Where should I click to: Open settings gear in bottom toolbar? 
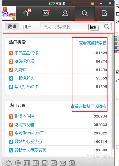(18, 163)
